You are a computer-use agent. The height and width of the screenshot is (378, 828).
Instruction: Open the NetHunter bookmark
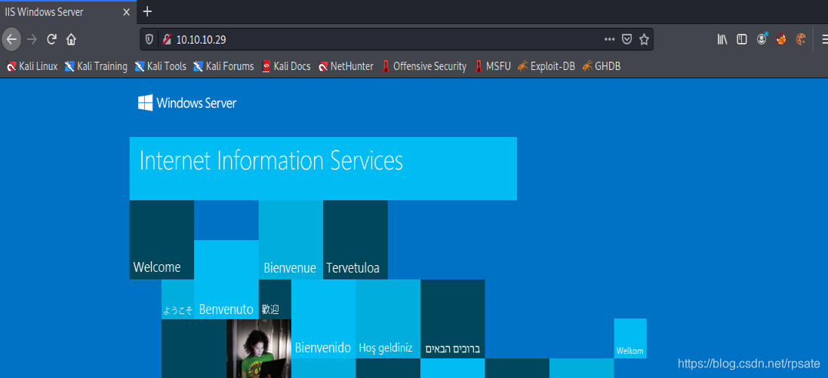point(346,66)
